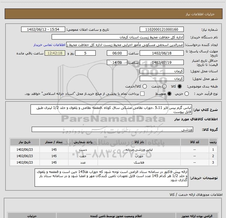
Task: Click the ردیف column header
Action: point(213,142)
